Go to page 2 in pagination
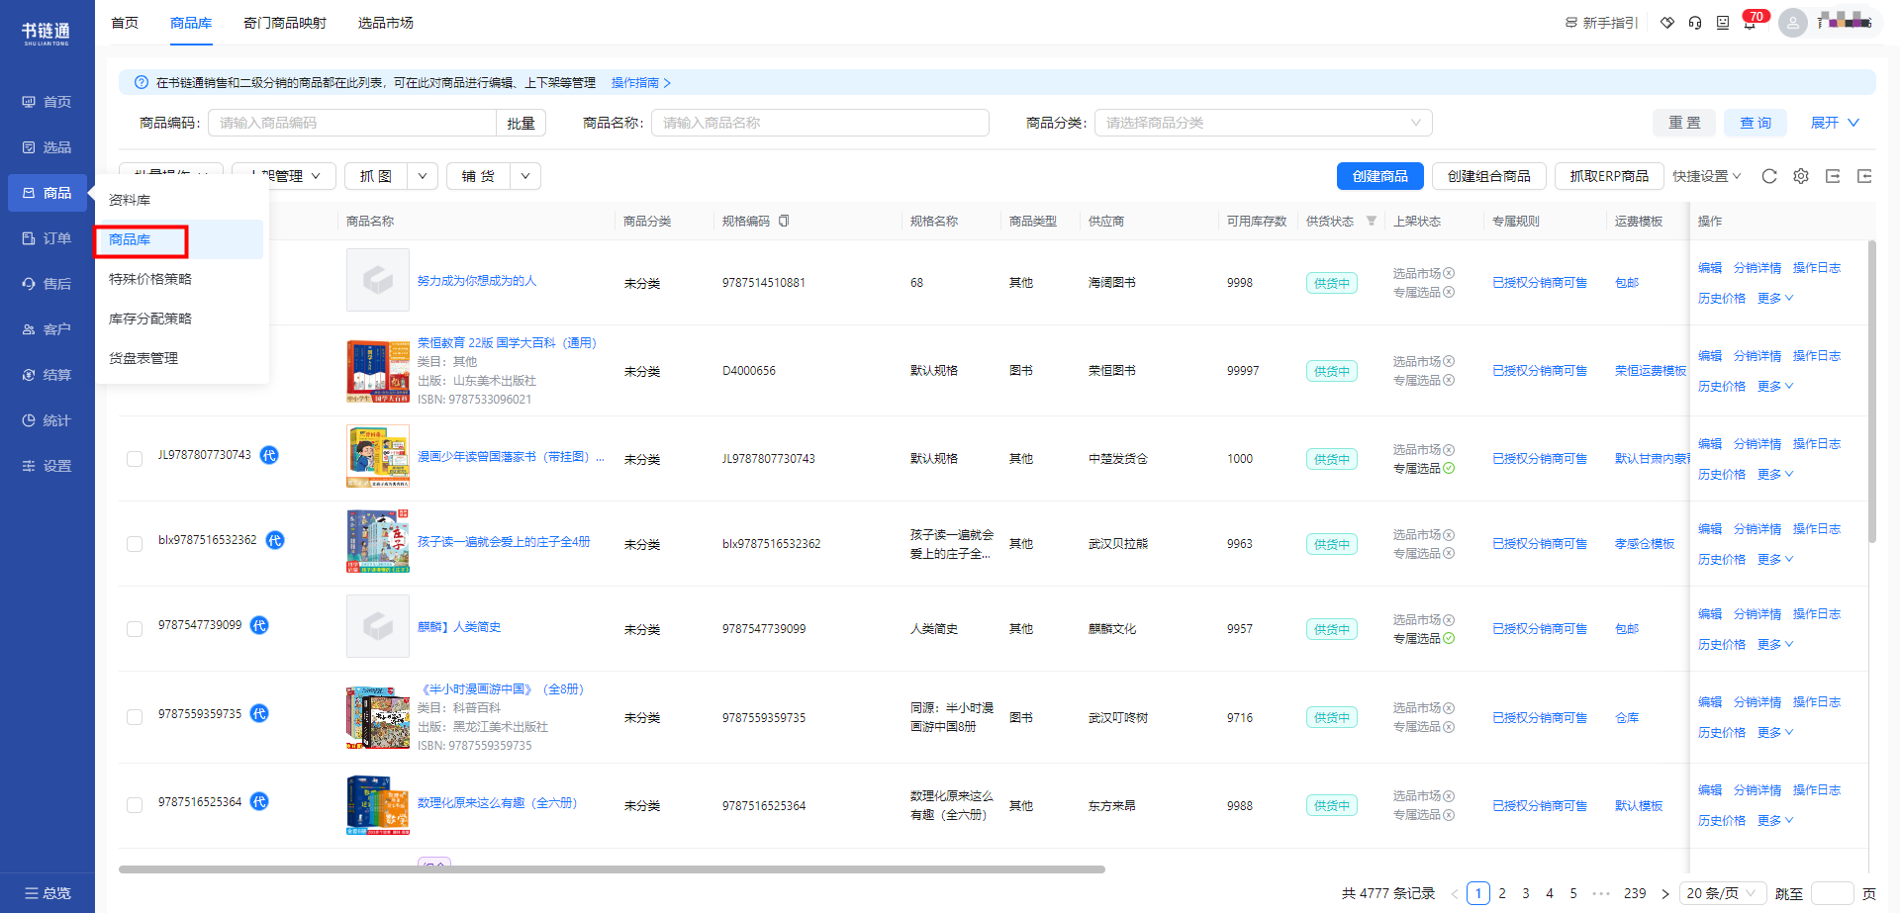1900x913 pixels. [x=1502, y=893]
